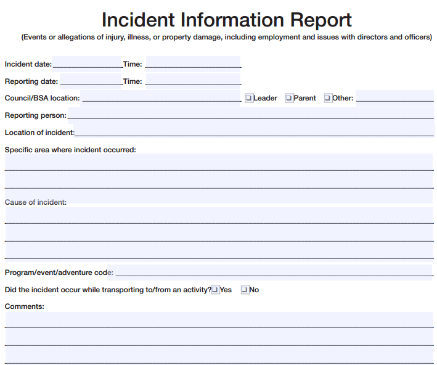Screen dimensions: 437x365
Task: Click second line under Cause of incident
Action: pos(219,234)
